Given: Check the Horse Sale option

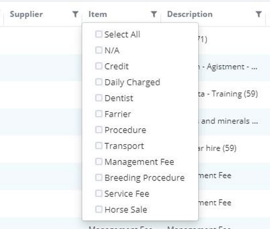Looking at the screenshot, I should click(99, 209).
